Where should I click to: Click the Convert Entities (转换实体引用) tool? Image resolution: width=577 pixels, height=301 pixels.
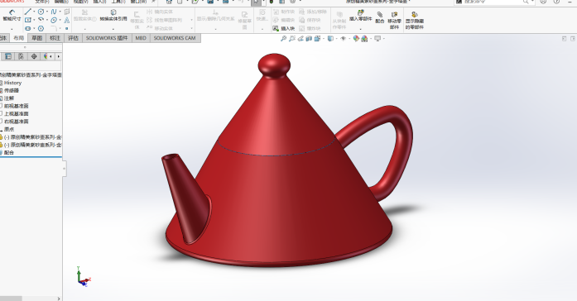[113, 16]
